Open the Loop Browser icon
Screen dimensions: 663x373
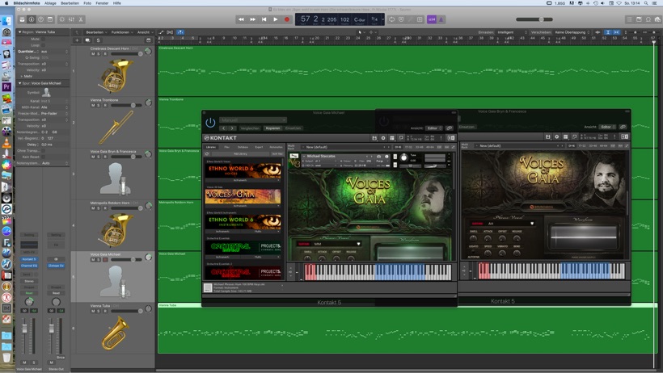point(648,19)
